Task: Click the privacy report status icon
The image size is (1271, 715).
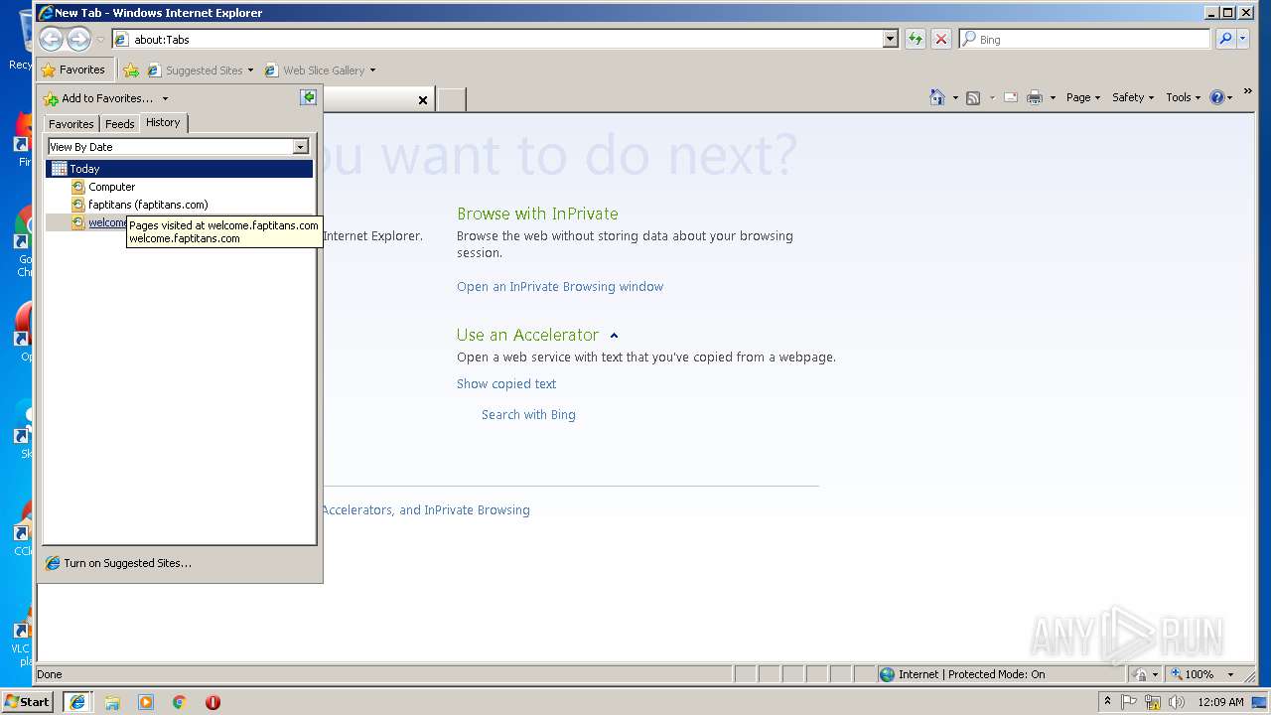Action: 1140,674
